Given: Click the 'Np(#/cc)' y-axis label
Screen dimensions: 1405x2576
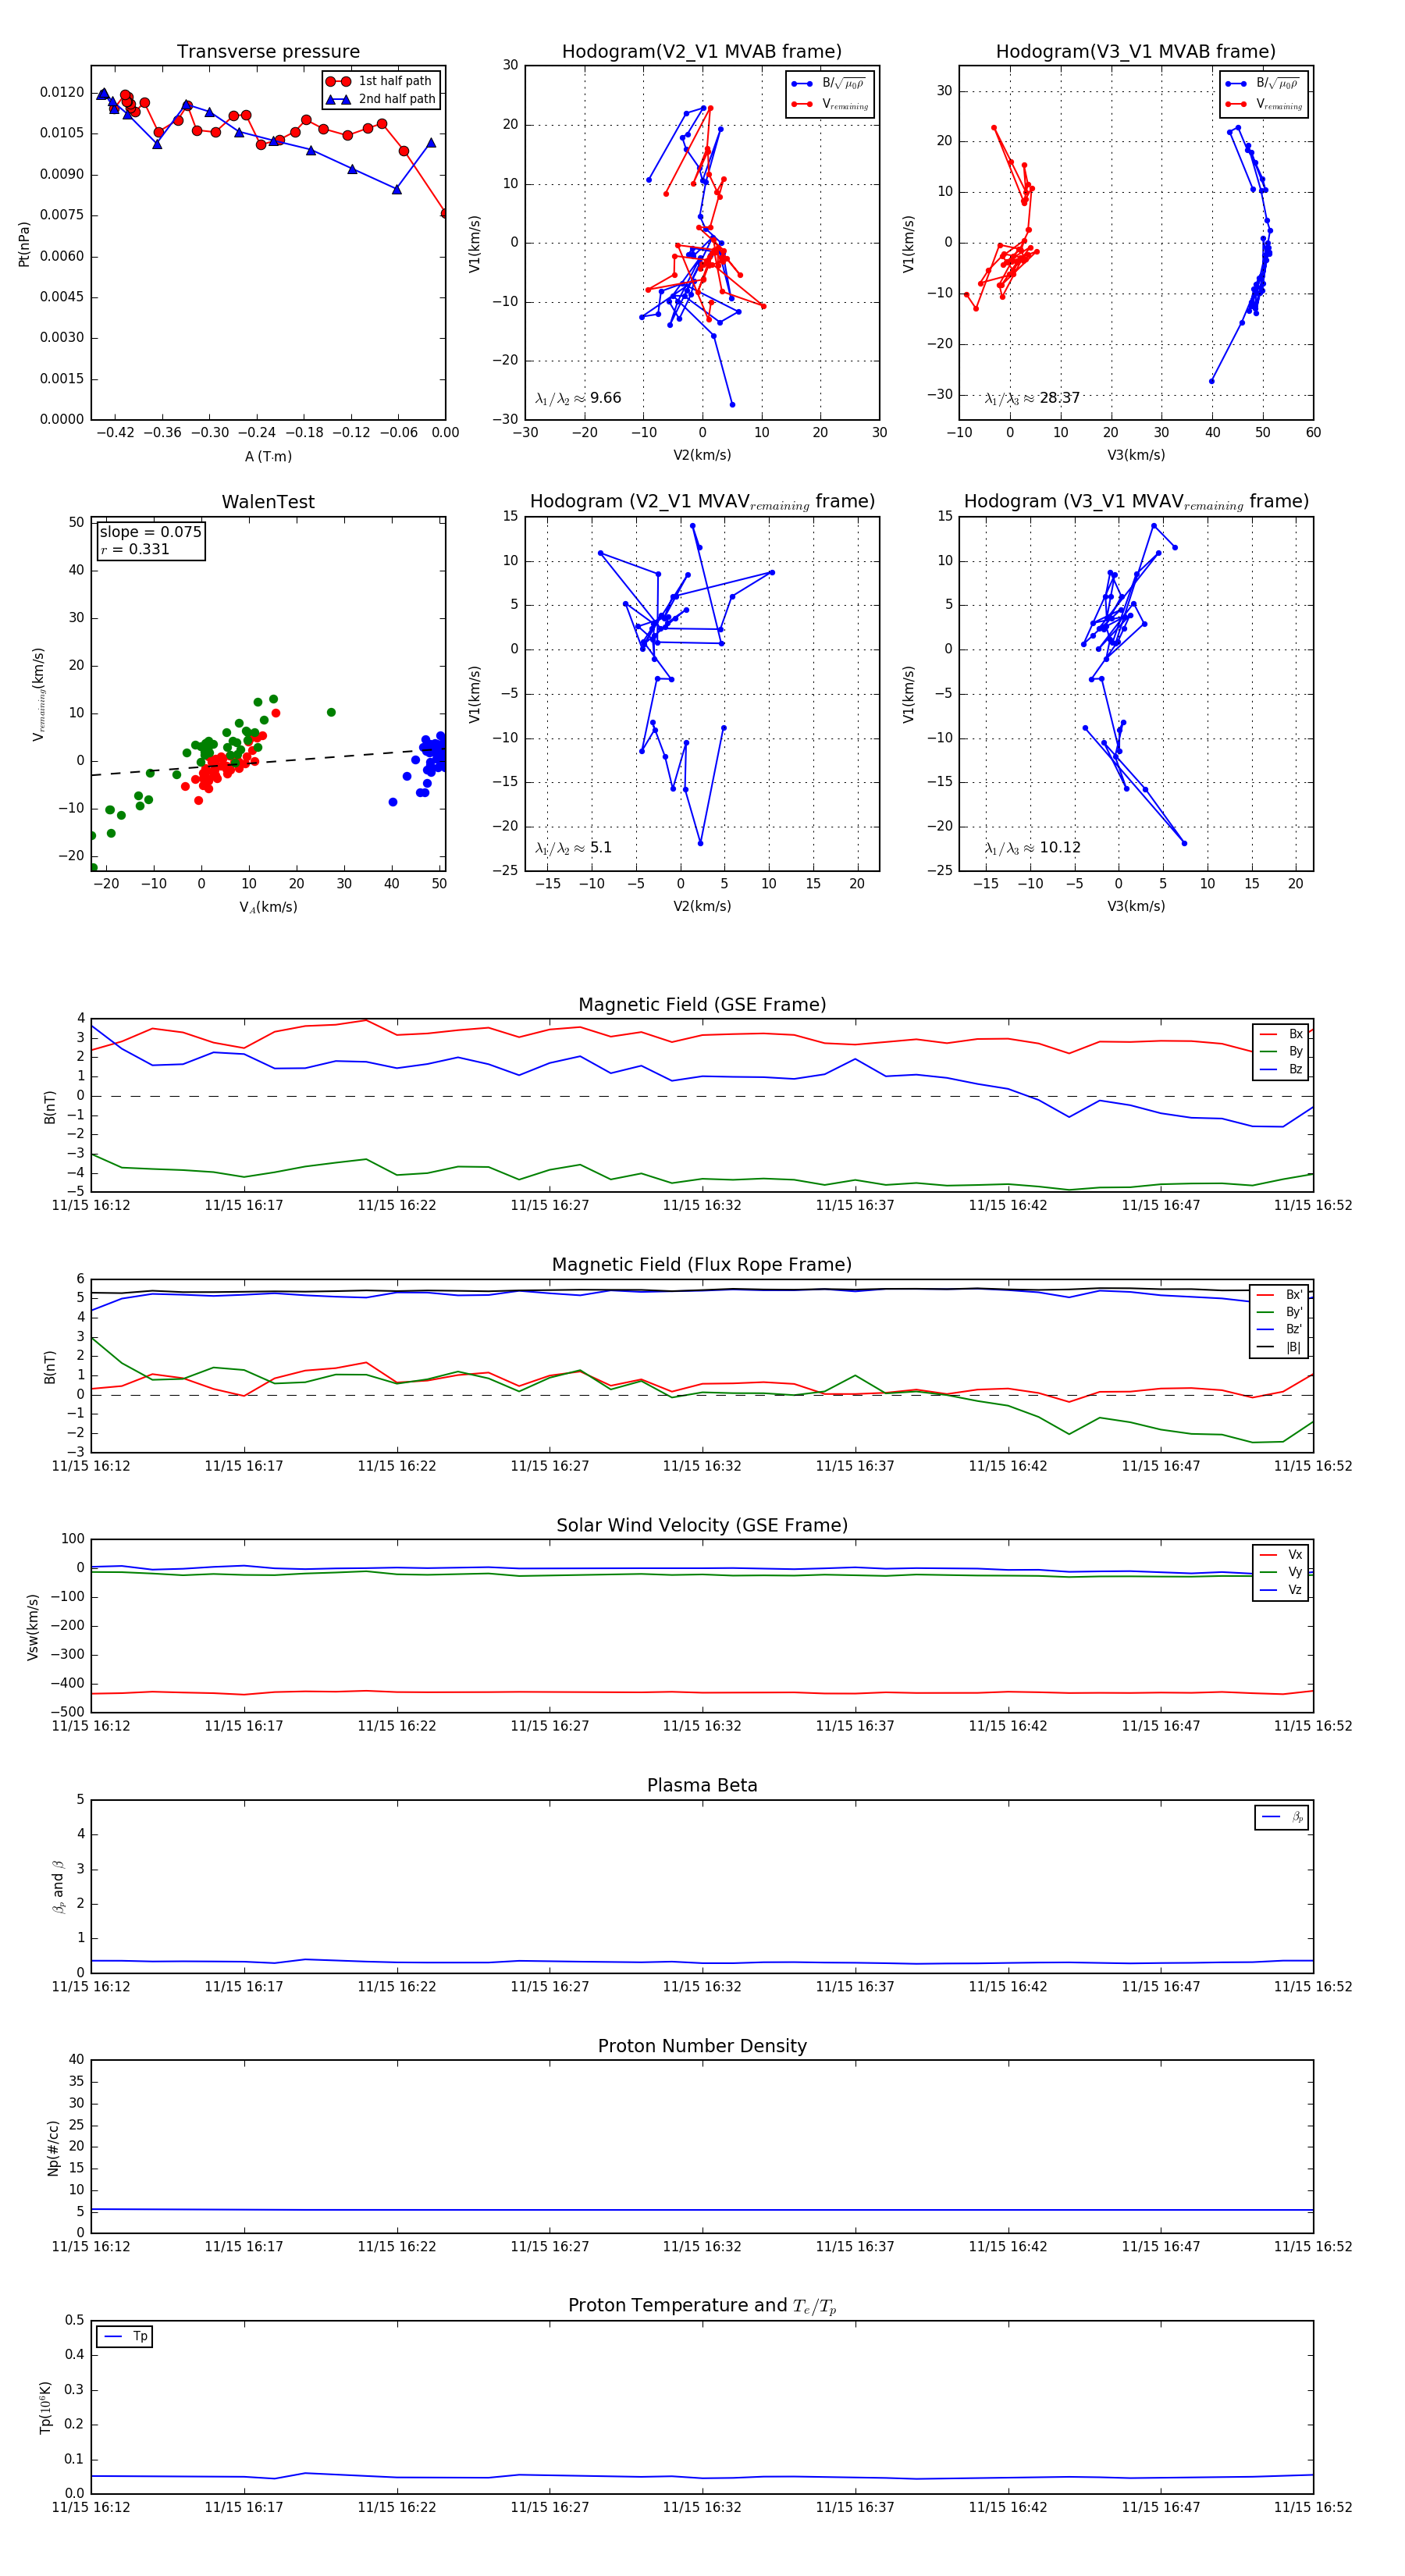Looking at the screenshot, I should pos(53,2148).
